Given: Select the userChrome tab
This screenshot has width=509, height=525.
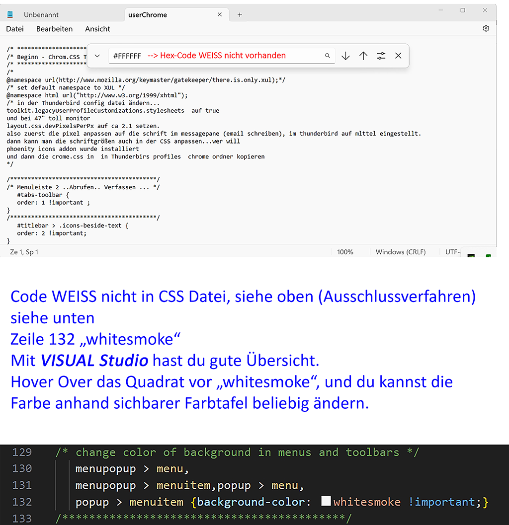Looking at the screenshot, I should coord(148,15).
